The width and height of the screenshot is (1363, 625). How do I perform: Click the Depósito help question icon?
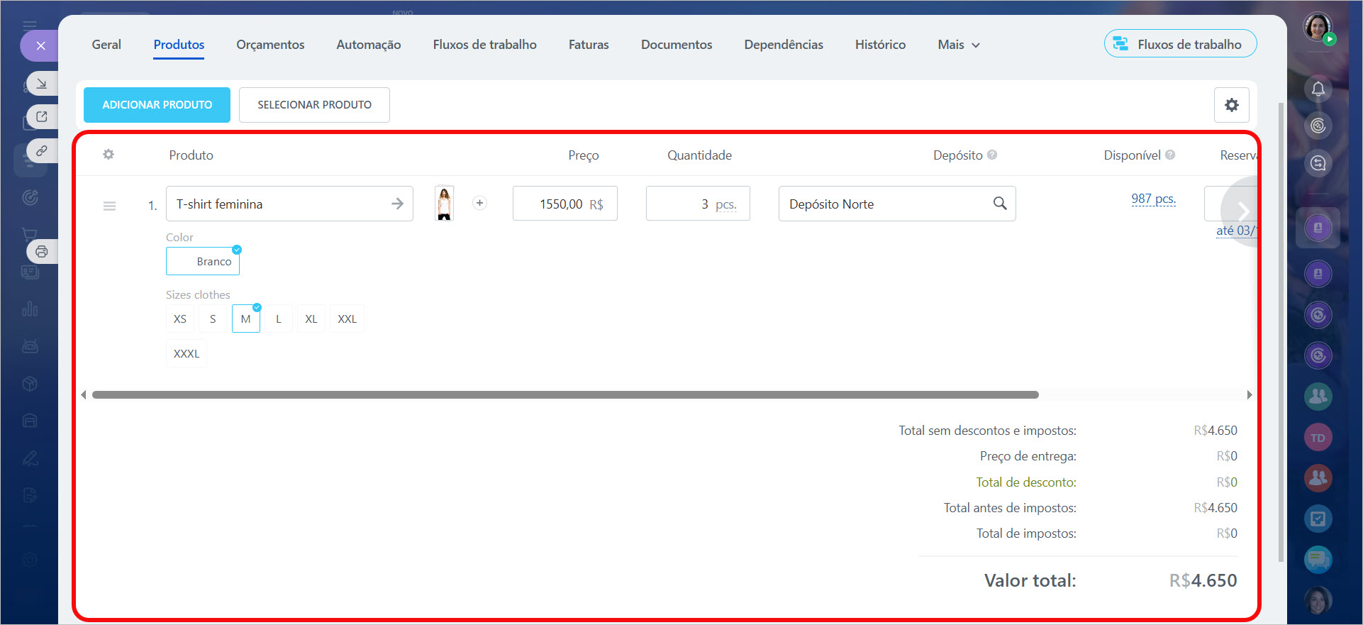coord(992,155)
